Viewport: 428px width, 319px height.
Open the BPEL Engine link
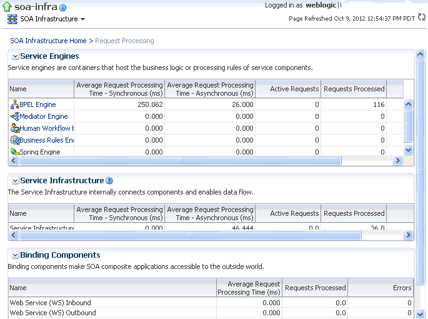point(37,104)
